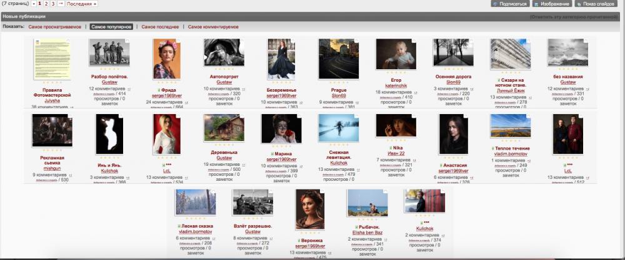The image size is (625, 260).
Task: Tick corner checkbox on Взлёт разрешаю thumbnail
Action: tap(271, 191)
